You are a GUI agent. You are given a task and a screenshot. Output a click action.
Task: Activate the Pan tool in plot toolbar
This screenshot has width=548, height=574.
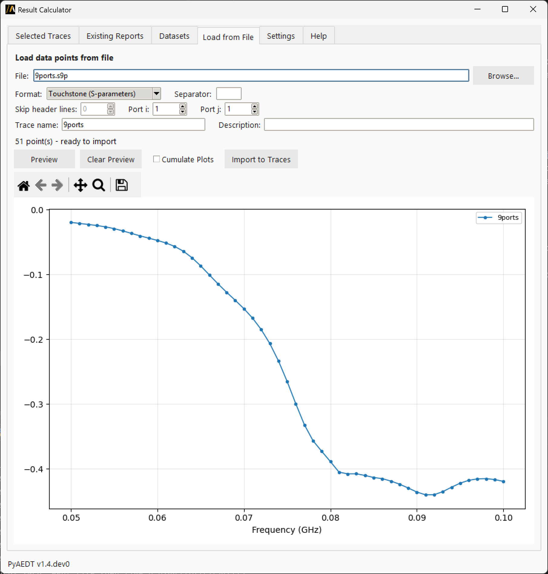tap(80, 185)
